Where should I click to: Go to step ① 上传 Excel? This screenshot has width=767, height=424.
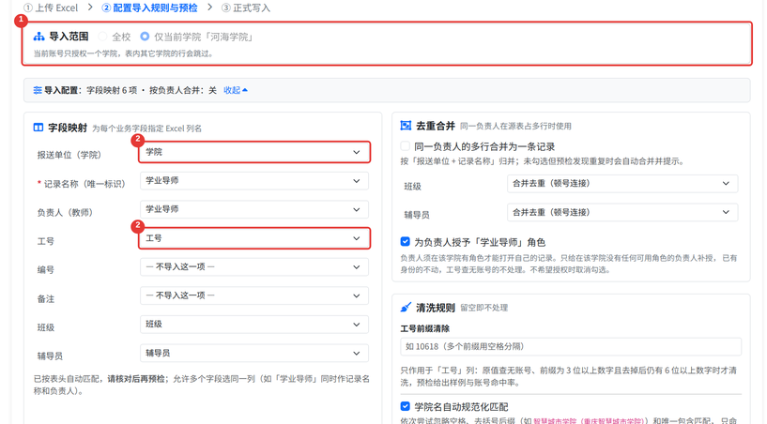[51, 8]
